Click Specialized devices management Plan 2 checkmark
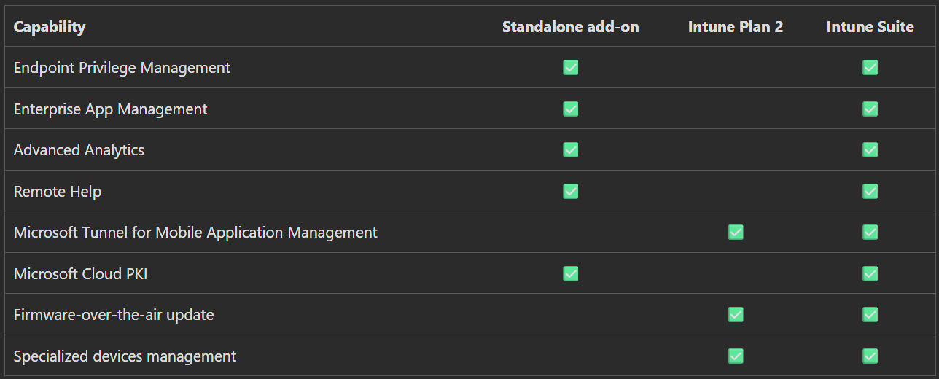Screen dimensions: 939x379 click(736, 356)
